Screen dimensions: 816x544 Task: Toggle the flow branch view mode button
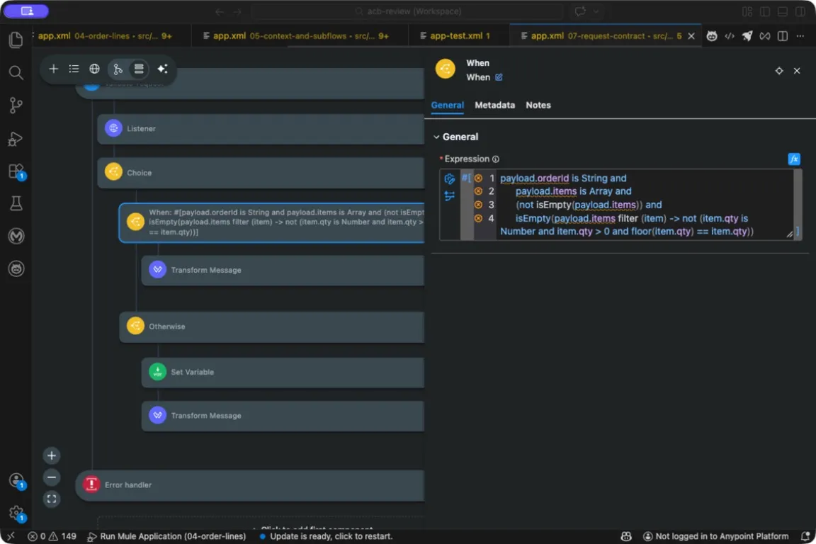[x=118, y=69]
